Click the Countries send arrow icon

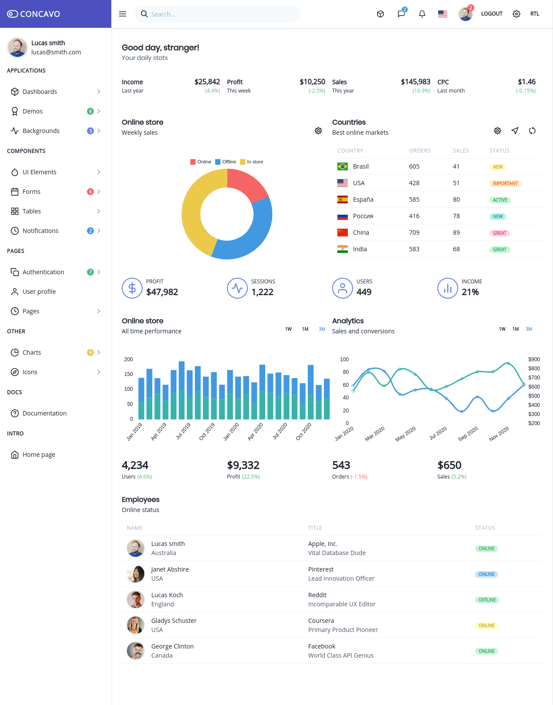pyautogui.click(x=515, y=131)
